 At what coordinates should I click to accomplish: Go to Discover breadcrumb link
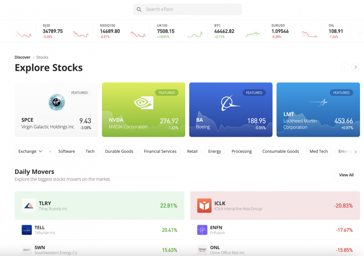(x=22, y=57)
